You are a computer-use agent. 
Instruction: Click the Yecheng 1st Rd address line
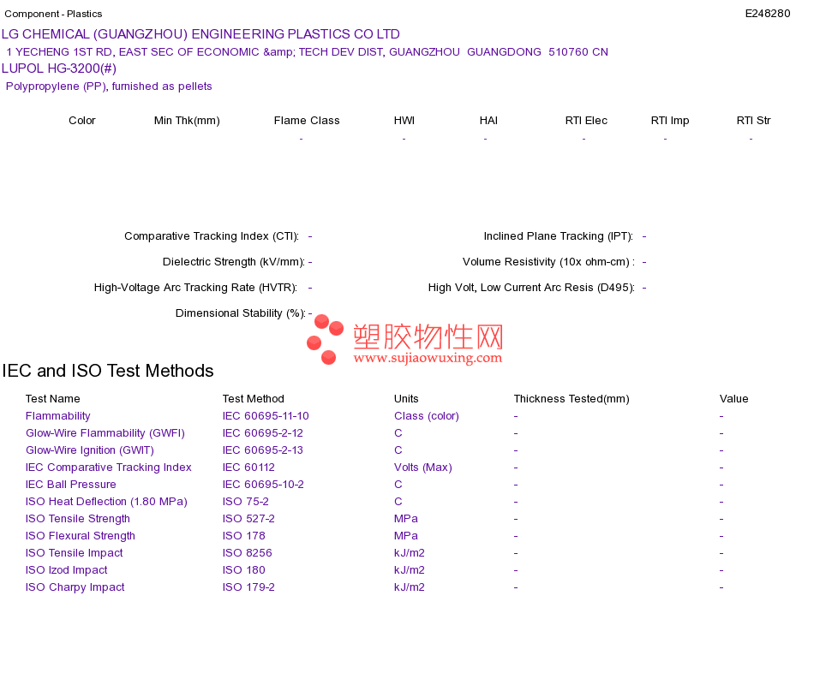coord(307,52)
